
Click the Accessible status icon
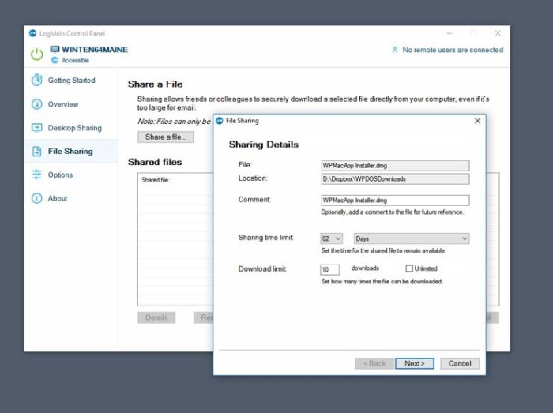click(55, 60)
